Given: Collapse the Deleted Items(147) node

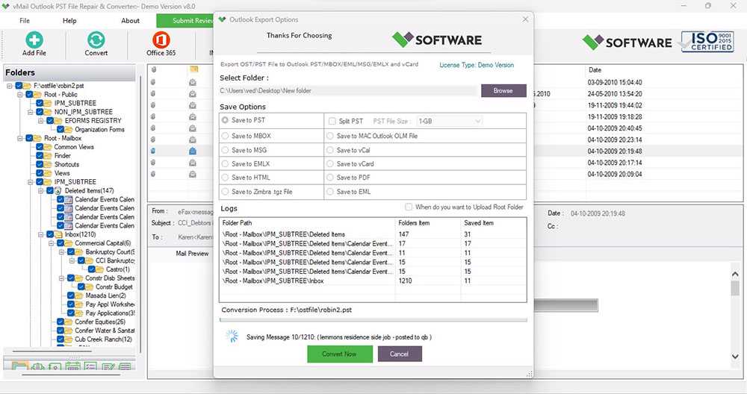Looking at the screenshot, I should pyautogui.click(x=41, y=191).
